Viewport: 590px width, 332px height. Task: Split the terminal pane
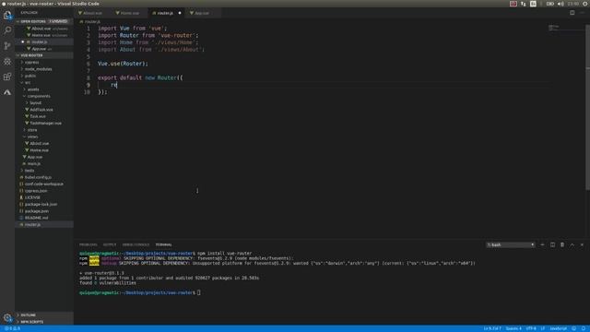pos(552,244)
